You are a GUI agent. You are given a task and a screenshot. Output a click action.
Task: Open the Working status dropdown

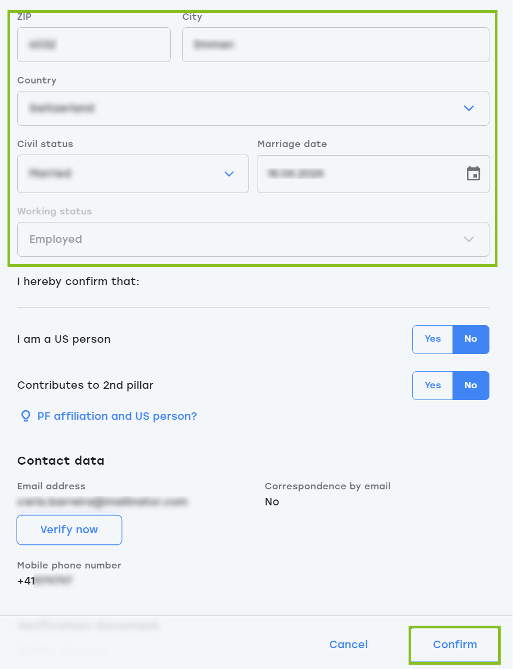[253, 240]
